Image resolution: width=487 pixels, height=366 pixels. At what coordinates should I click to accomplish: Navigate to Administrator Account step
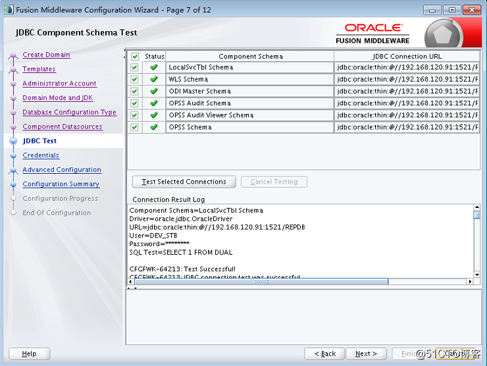[x=59, y=83]
